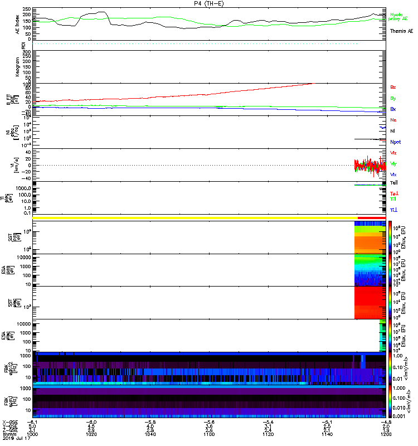
Task: Click the red "Viz" velocity legend label
Action: coord(393,153)
